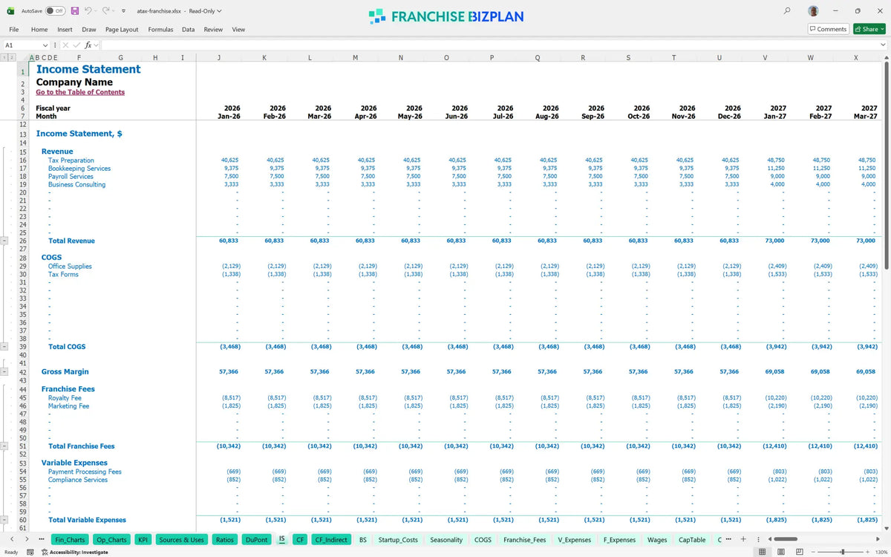Collapse the Total COGS outline group
891x557 pixels.
point(5,347)
